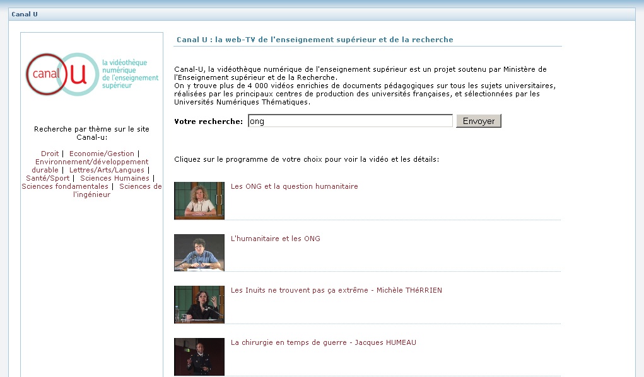Open the Lettres/Arts/Langues theme
644x377 pixels.
coord(107,170)
